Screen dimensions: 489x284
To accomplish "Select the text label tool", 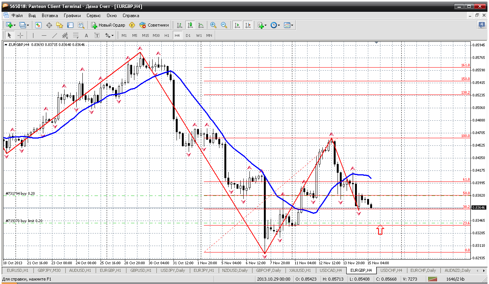I will pos(97,35).
